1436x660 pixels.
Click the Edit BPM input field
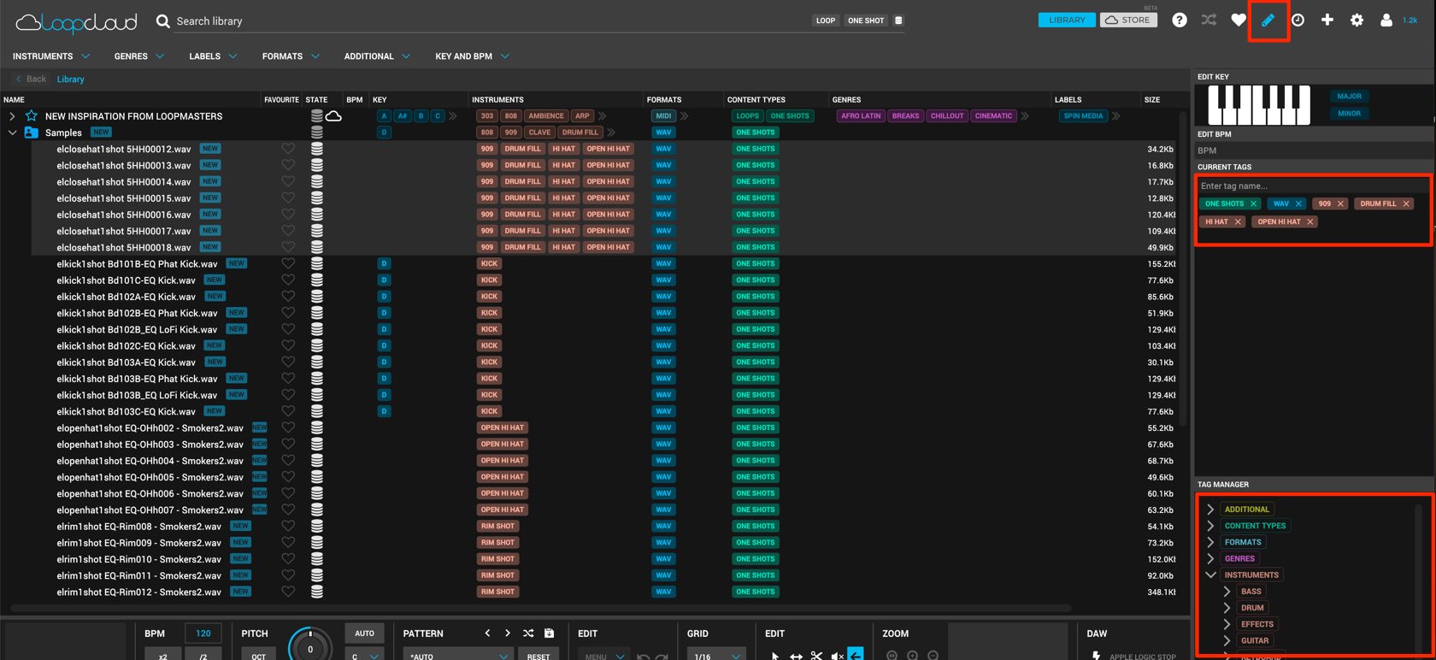pyautogui.click(x=1314, y=150)
